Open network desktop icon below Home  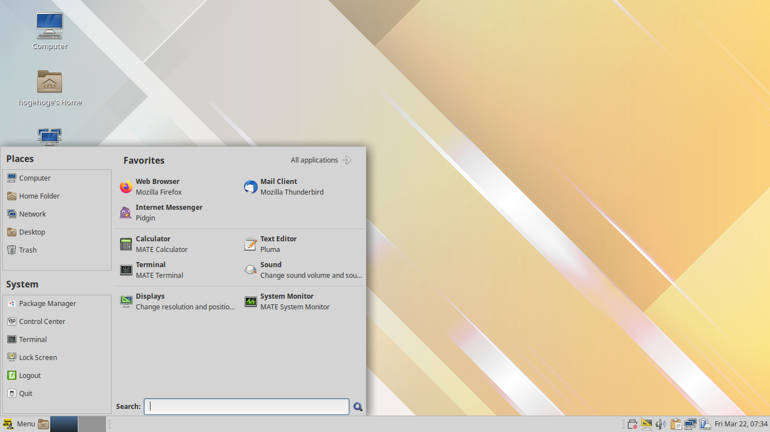(50, 137)
